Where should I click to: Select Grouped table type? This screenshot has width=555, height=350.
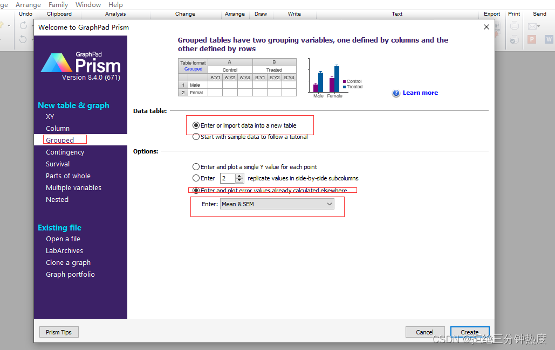60,140
